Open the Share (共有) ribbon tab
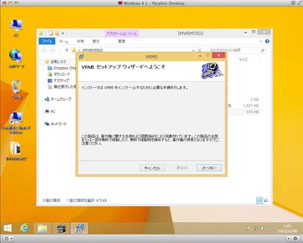 (80, 41)
